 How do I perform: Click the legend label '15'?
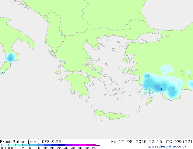tap(45, 148)
